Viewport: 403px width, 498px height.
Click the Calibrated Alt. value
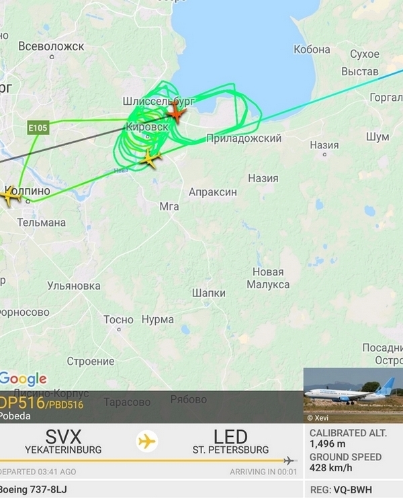coord(328,444)
